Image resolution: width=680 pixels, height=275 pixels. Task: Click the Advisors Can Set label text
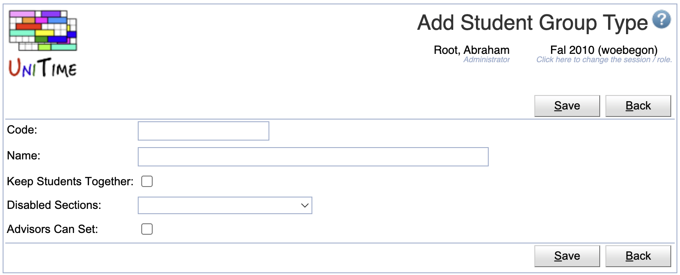pos(53,229)
